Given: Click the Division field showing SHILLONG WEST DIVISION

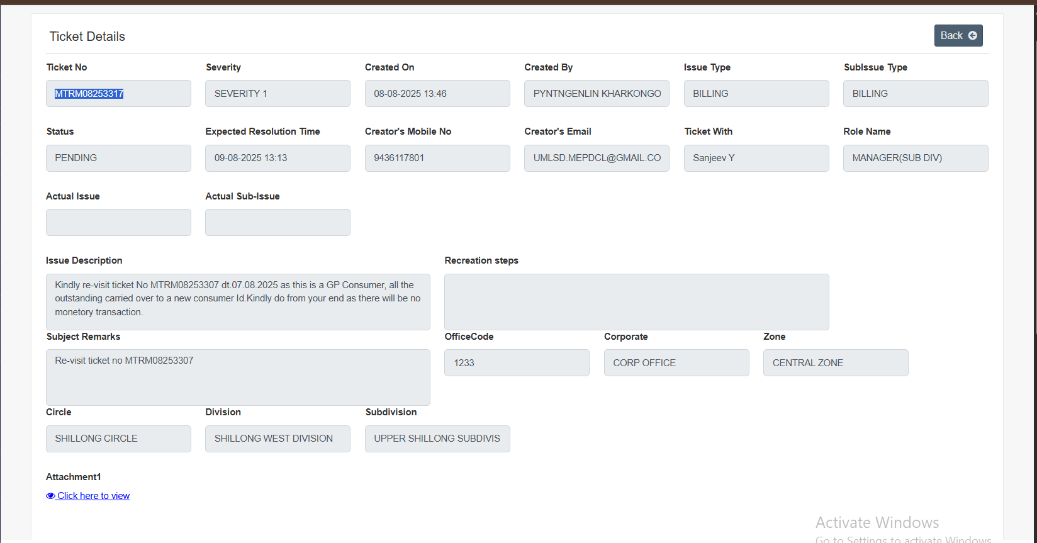Looking at the screenshot, I should [x=277, y=439].
